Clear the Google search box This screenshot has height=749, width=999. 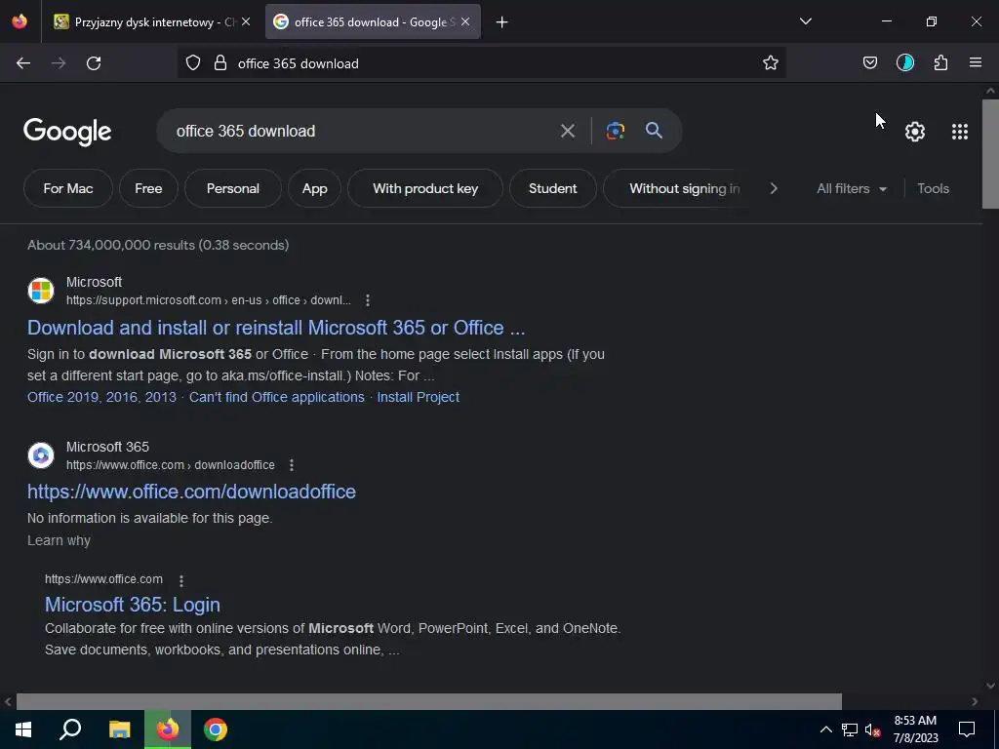click(x=567, y=132)
